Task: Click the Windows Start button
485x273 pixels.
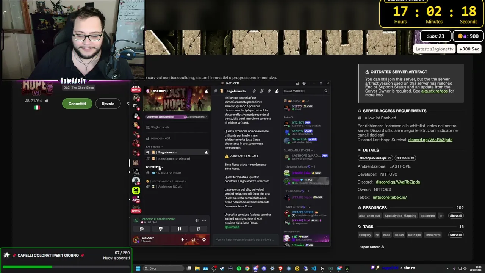Action: 138,268
